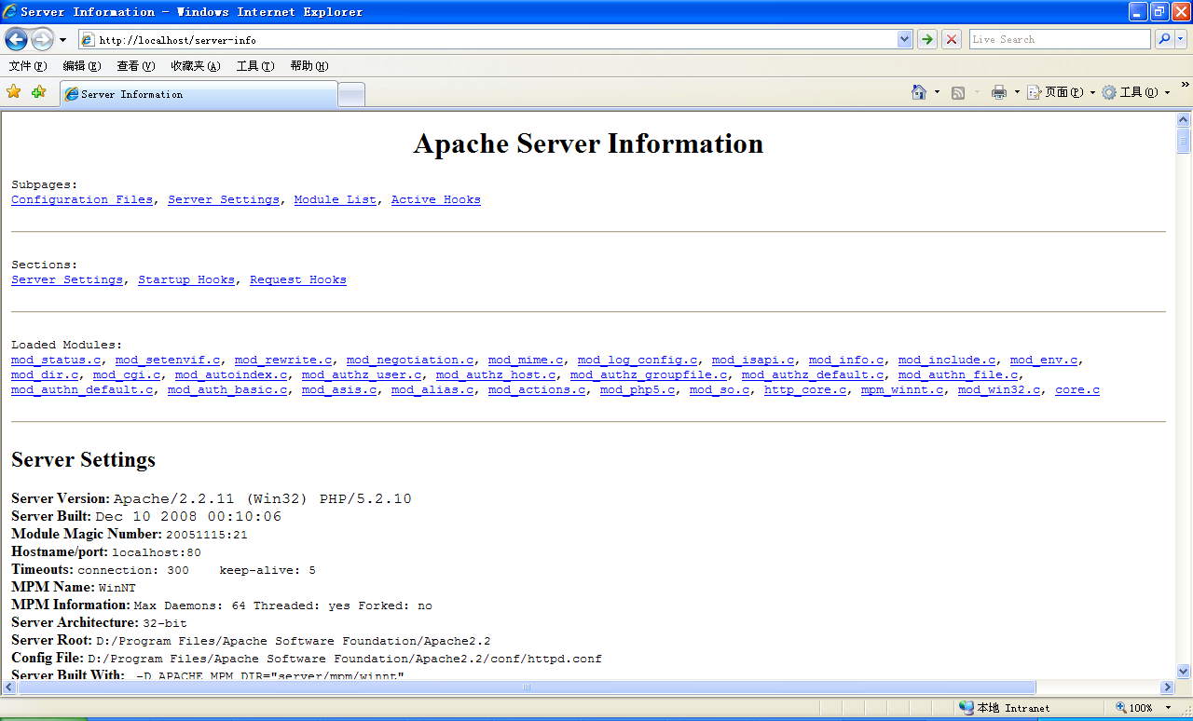Click the green Go/Refresh arrow icon
This screenshot has height=721, width=1193.
[927, 39]
